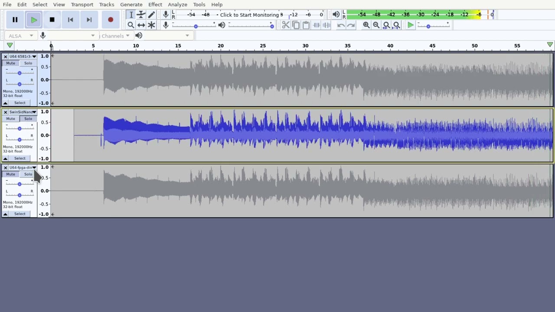Click the green Play button
Viewport: 555px width, 312px height.
[x=34, y=19]
